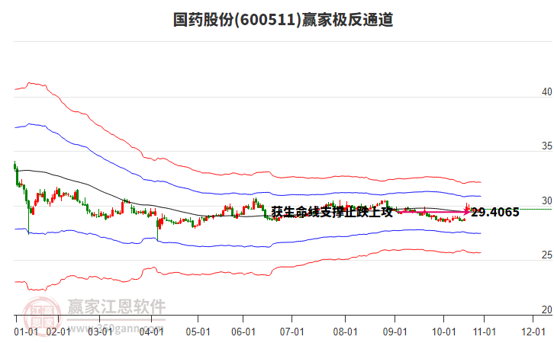Click the y-axis value 35

[547, 146]
